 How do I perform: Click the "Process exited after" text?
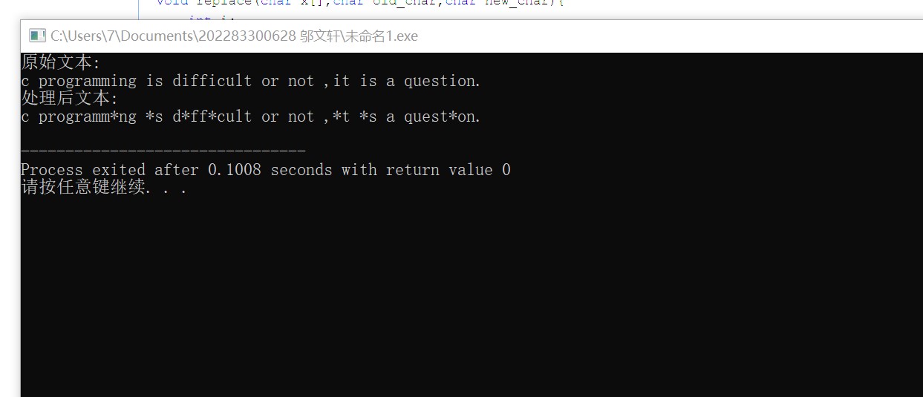pos(110,170)
